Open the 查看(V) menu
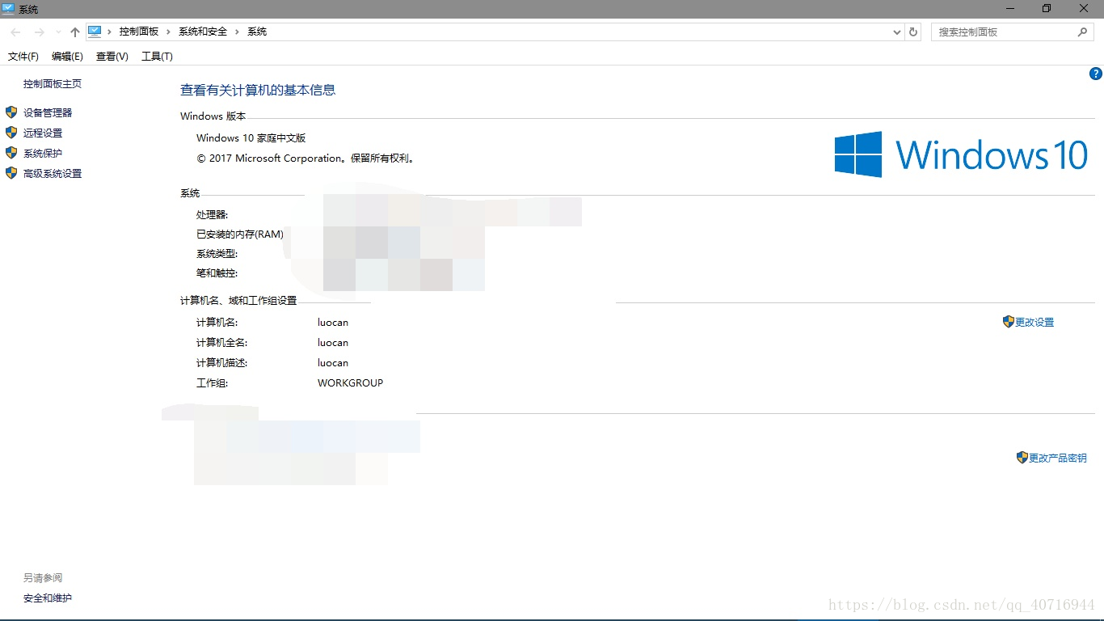 pos(112,57)
